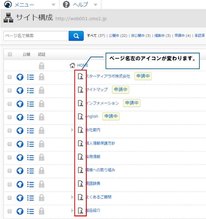
Task: Open the インフォメーション page link
Action: point(102,103)
